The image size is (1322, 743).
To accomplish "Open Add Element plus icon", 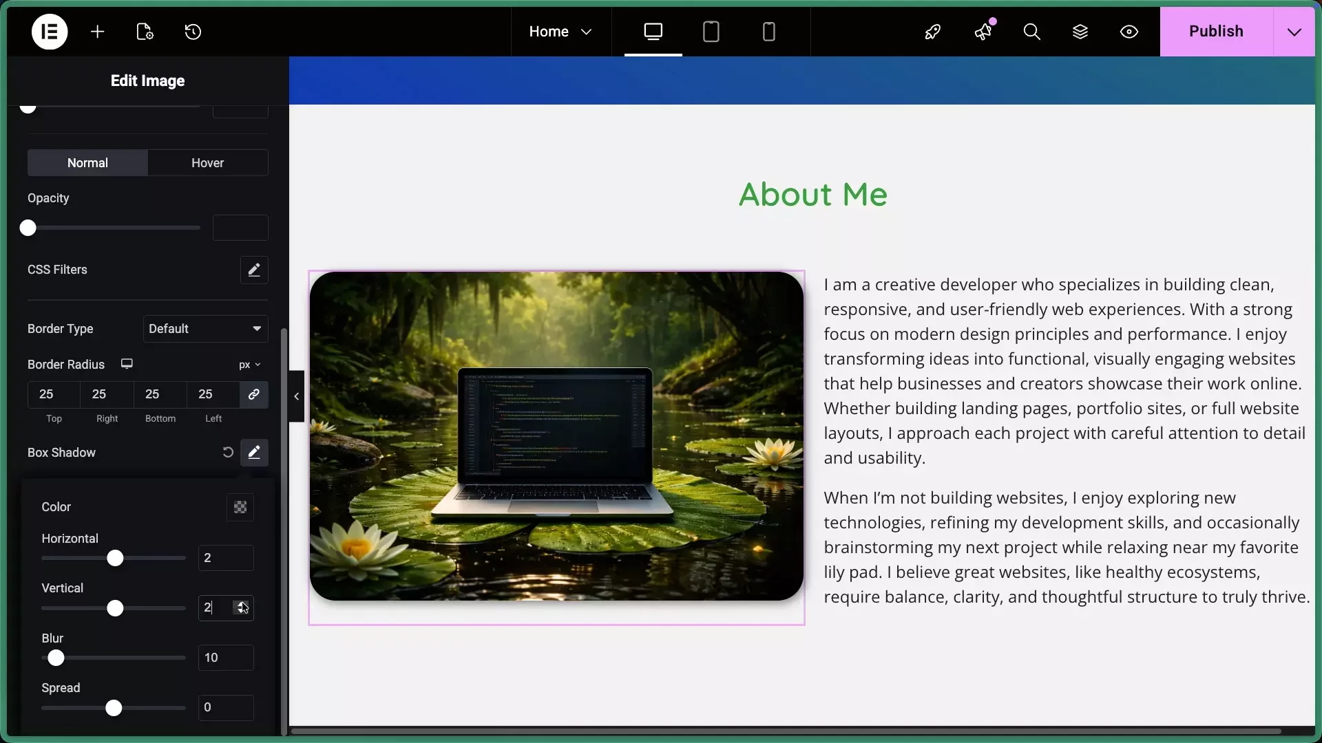I will coord(98,32).
